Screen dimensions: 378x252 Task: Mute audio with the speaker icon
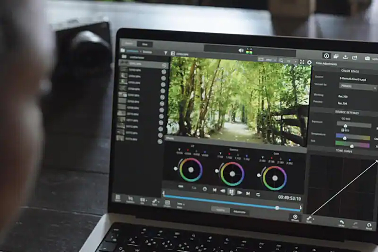click(x=241, y=50)
